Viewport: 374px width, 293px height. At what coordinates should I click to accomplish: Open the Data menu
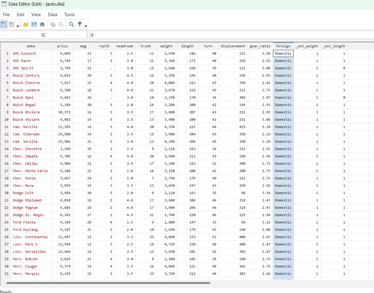[53, 15]
